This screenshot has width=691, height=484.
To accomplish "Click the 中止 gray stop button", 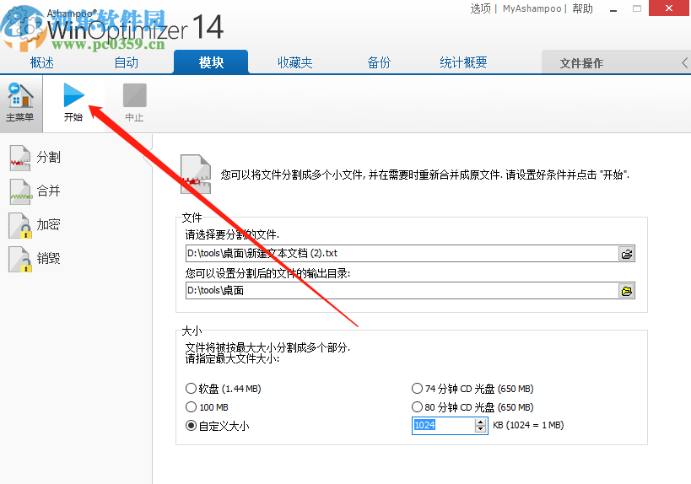I will coord(134,102).
